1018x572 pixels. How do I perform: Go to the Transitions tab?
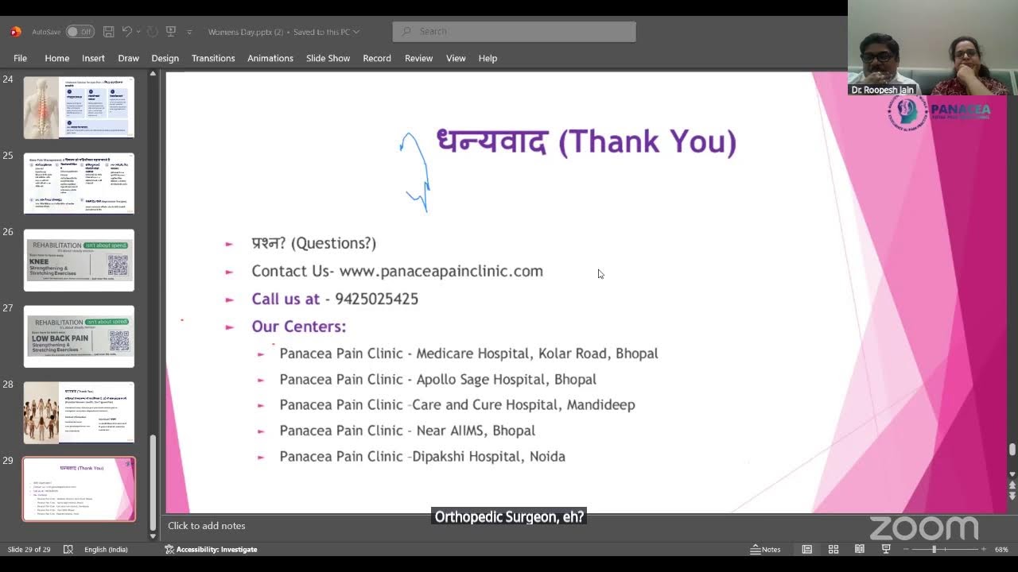tap(213, 58)
